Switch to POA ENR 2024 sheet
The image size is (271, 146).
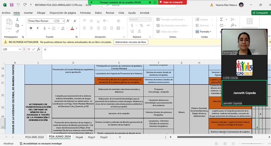tap(34, 137)
